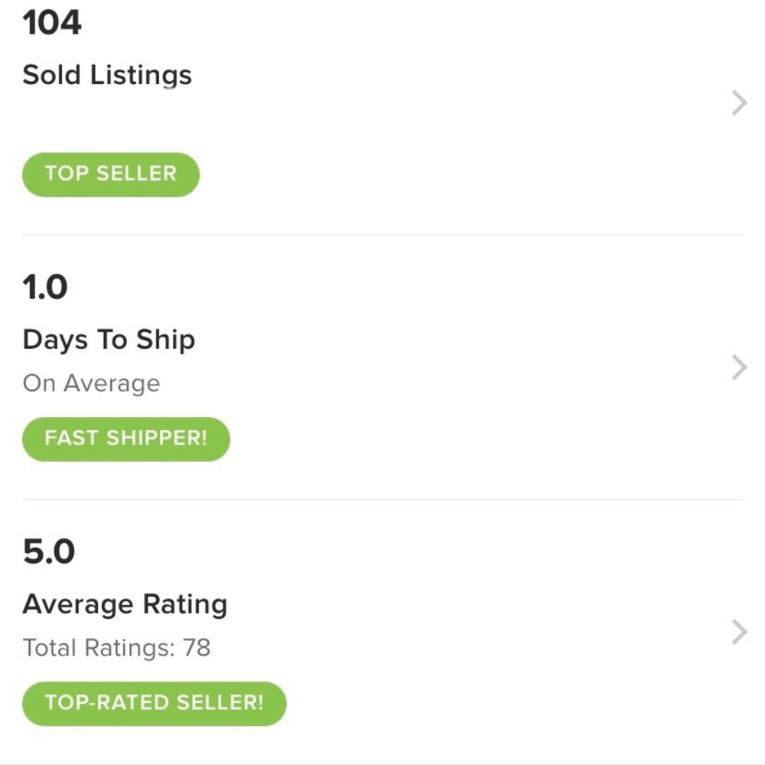Expand the Sold Listings chevron arrow
765x765 pixels.
[x=739, y=103]
